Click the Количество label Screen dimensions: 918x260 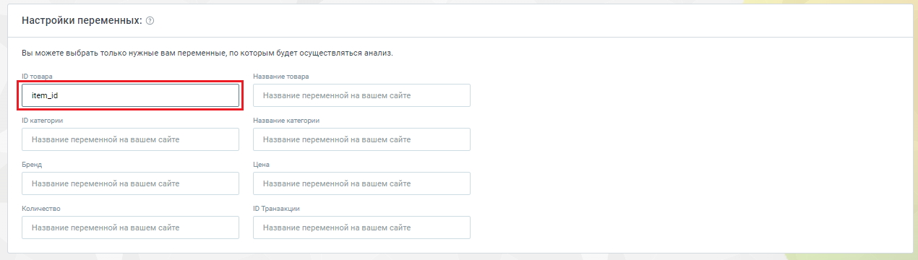point(40,208)
